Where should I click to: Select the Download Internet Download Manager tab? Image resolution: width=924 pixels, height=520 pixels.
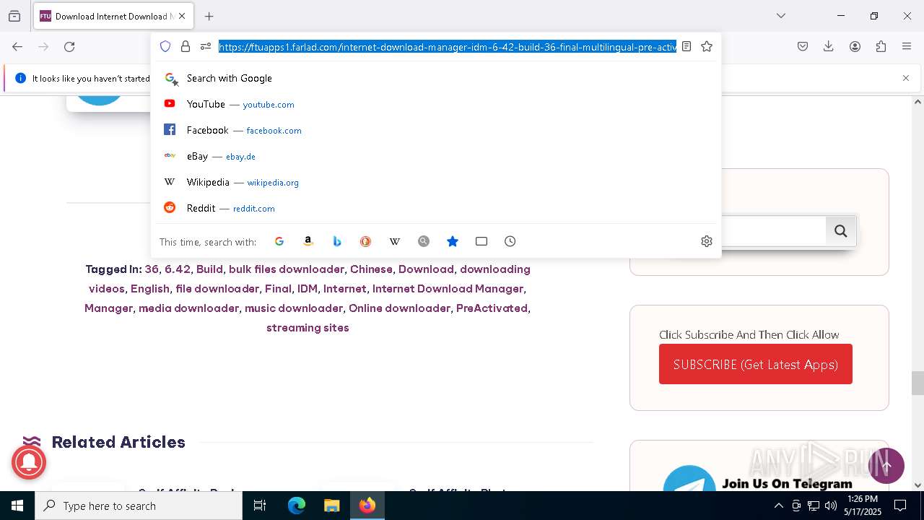point(113,16)
